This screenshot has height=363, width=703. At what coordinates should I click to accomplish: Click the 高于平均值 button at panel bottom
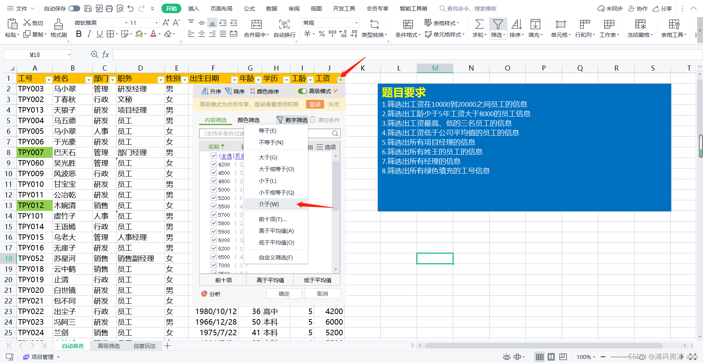[270, 280]
